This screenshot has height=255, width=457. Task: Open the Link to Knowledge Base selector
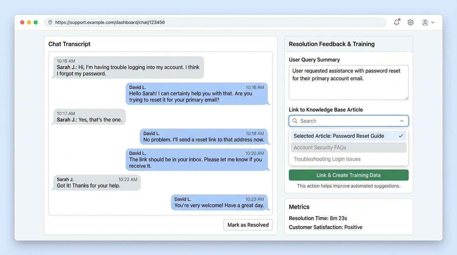[348, 121]
